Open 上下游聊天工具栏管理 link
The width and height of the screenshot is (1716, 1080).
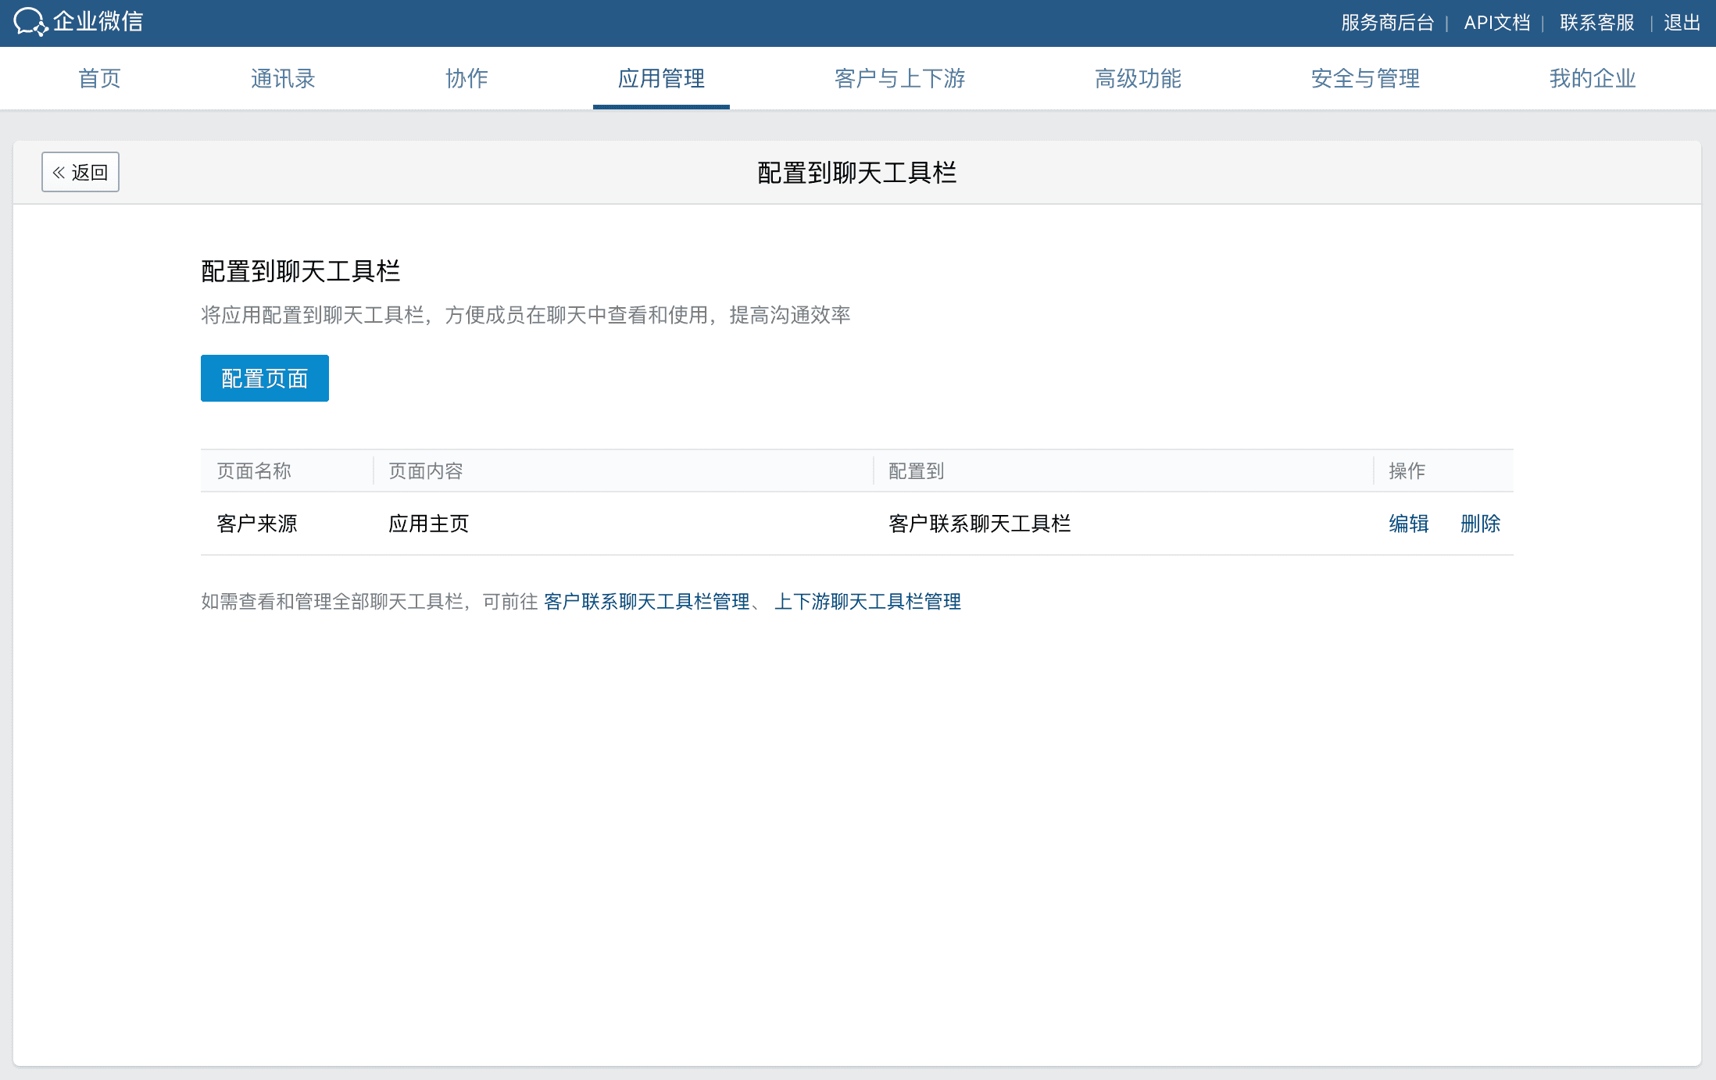pos(867,602)
